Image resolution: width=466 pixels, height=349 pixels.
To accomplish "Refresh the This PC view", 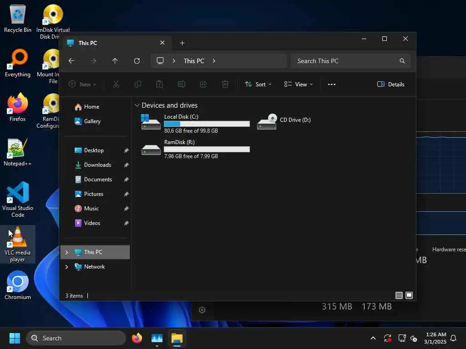I will tap(137, 61).
